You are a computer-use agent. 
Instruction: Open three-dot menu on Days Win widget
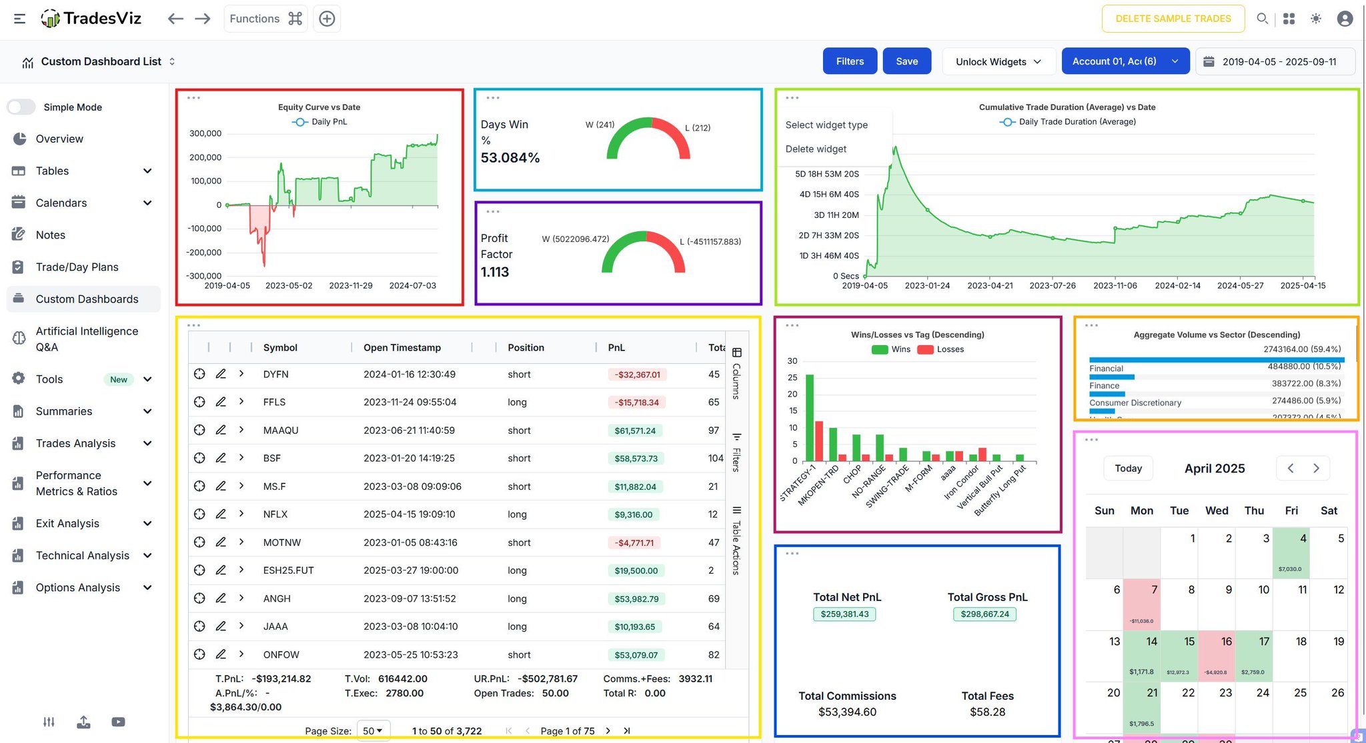point(493,98)
